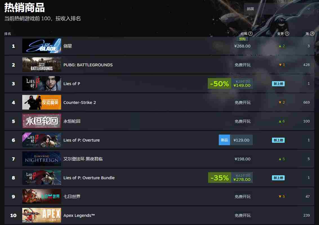Open the Apex Legends capsule thumbnail
This screenshot has height=225, width=319.
pyautogui.click(x=41, y=215)
